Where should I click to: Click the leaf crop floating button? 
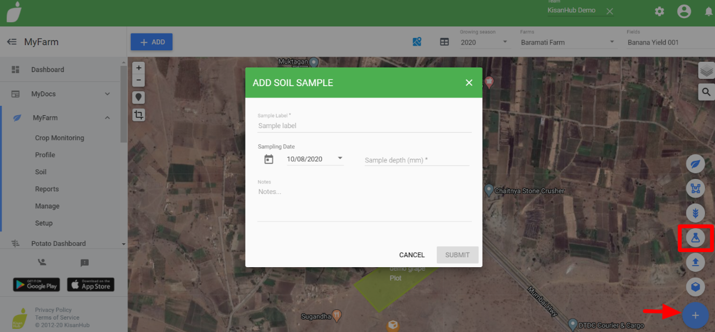tap(695, 164)
